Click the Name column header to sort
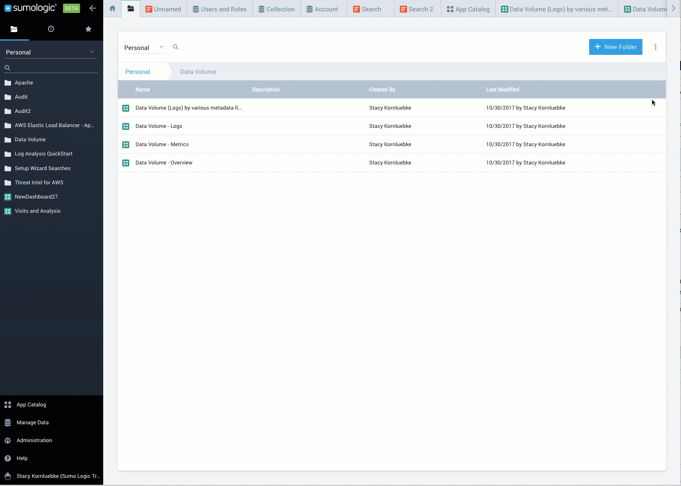The width and height of the screenshot is (681, 486). 142,89
